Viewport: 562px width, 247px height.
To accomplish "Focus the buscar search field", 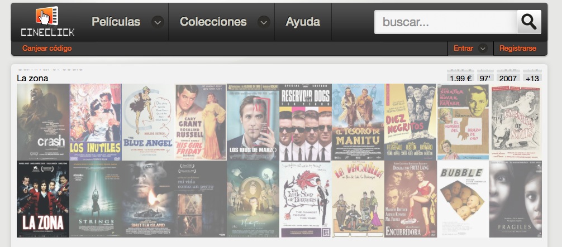I will tap(446, 22).
